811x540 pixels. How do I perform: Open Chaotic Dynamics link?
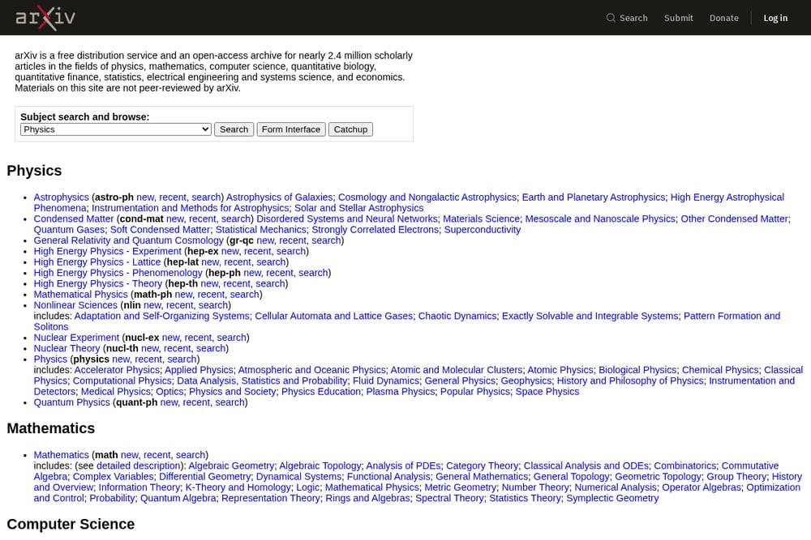pos(457,317)
